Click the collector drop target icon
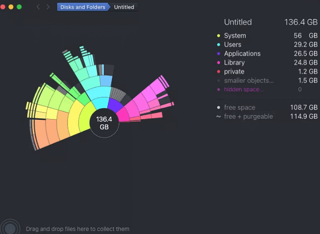The image size is (320, 234). tap(10, 228)
